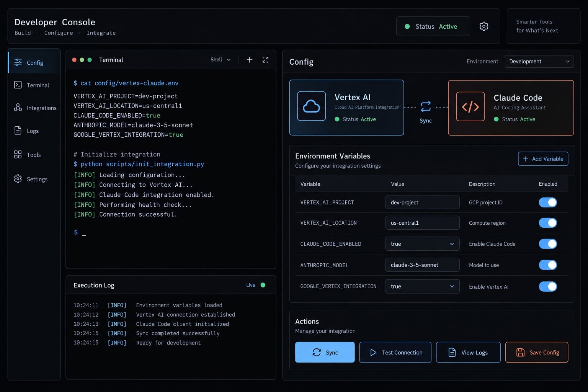
Task: Click the VERTEX_AI_PROJECT value field
Action: click(422, 202)
